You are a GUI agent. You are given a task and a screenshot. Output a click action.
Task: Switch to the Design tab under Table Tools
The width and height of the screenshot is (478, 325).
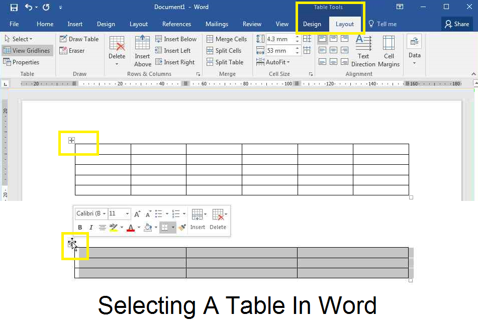pyautogui.click(x=312, y=24)
